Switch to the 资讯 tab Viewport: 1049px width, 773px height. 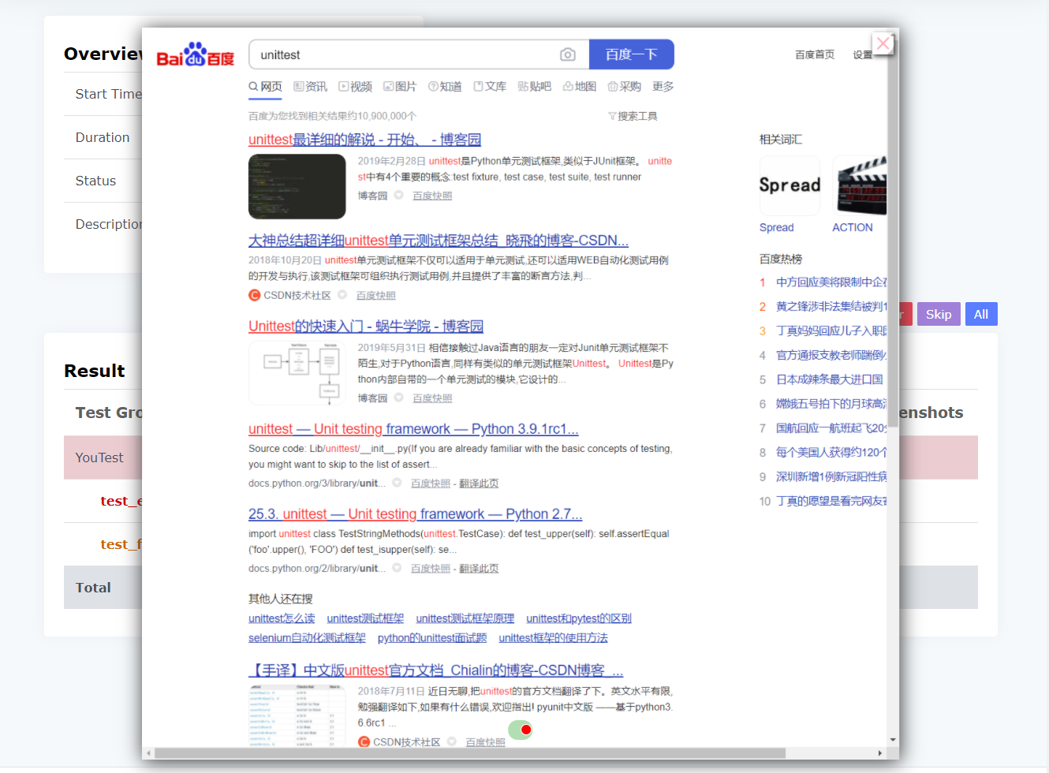pos(310,87)
